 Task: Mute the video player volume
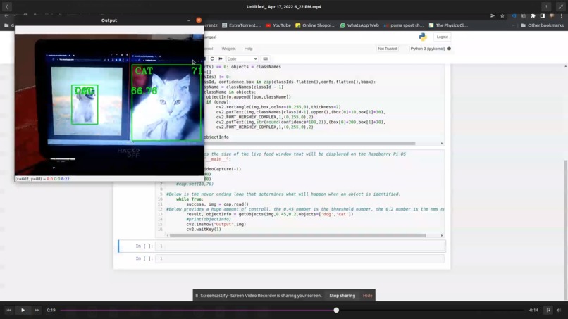click(559, 310)
